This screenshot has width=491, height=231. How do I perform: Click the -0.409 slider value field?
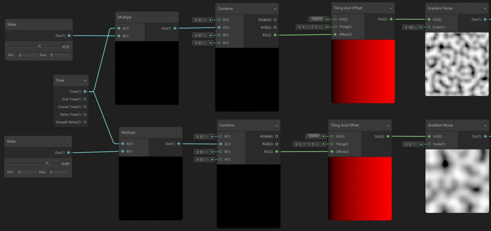coord(65,164)
